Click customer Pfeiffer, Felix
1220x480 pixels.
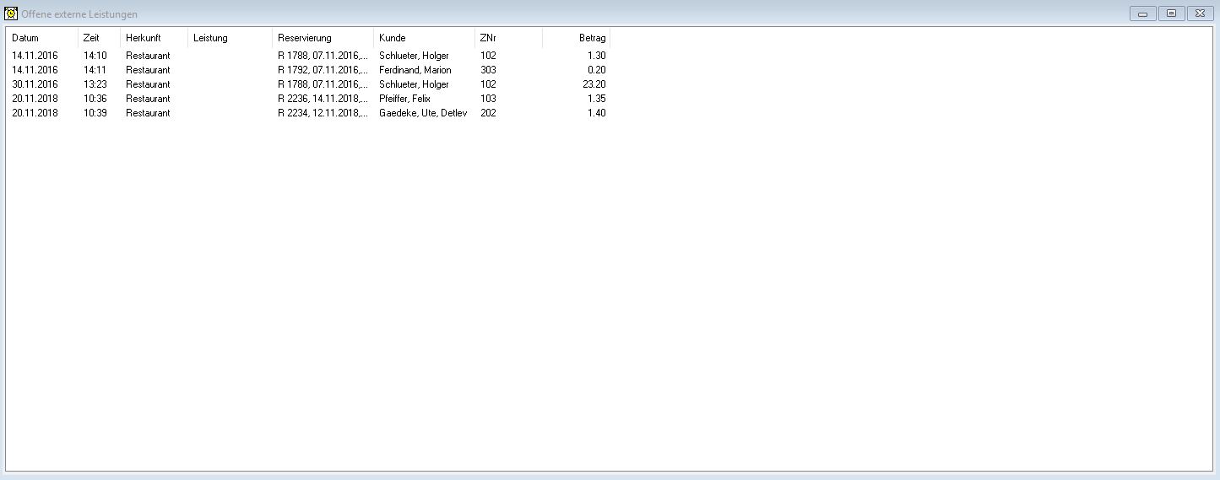404,99
